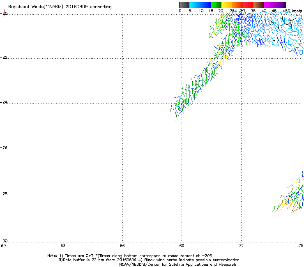Viewport: 304px width, 267px height.
Task: Click the legend value '45'
Action: [x=274, y=11]
